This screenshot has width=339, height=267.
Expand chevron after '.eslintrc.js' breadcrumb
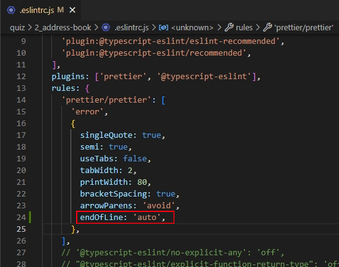pyautogui.click(x=153, y=28)
